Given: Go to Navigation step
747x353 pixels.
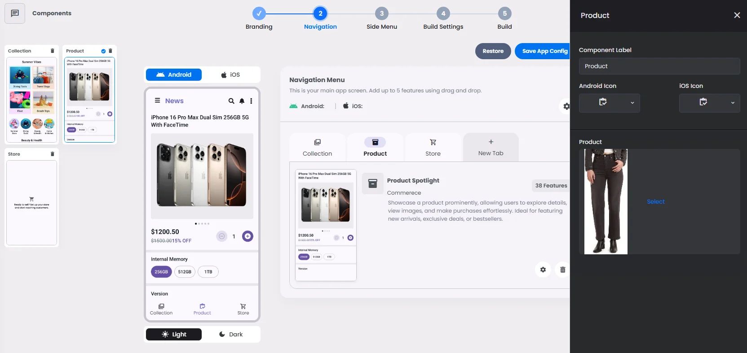Looking at the screenshot, I should click(x=320, y=19).
